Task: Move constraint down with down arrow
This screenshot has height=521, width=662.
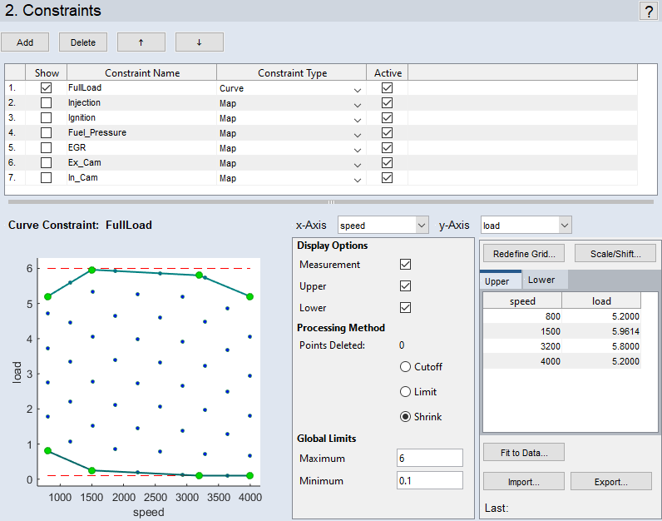Action: [200, 42]
